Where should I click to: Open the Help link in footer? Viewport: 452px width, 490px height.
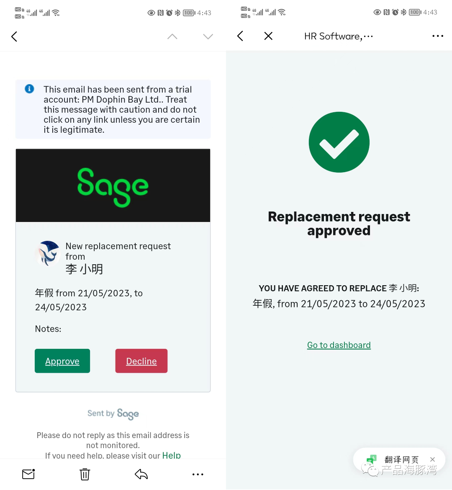pyautogui.click(x=171, y=455)
